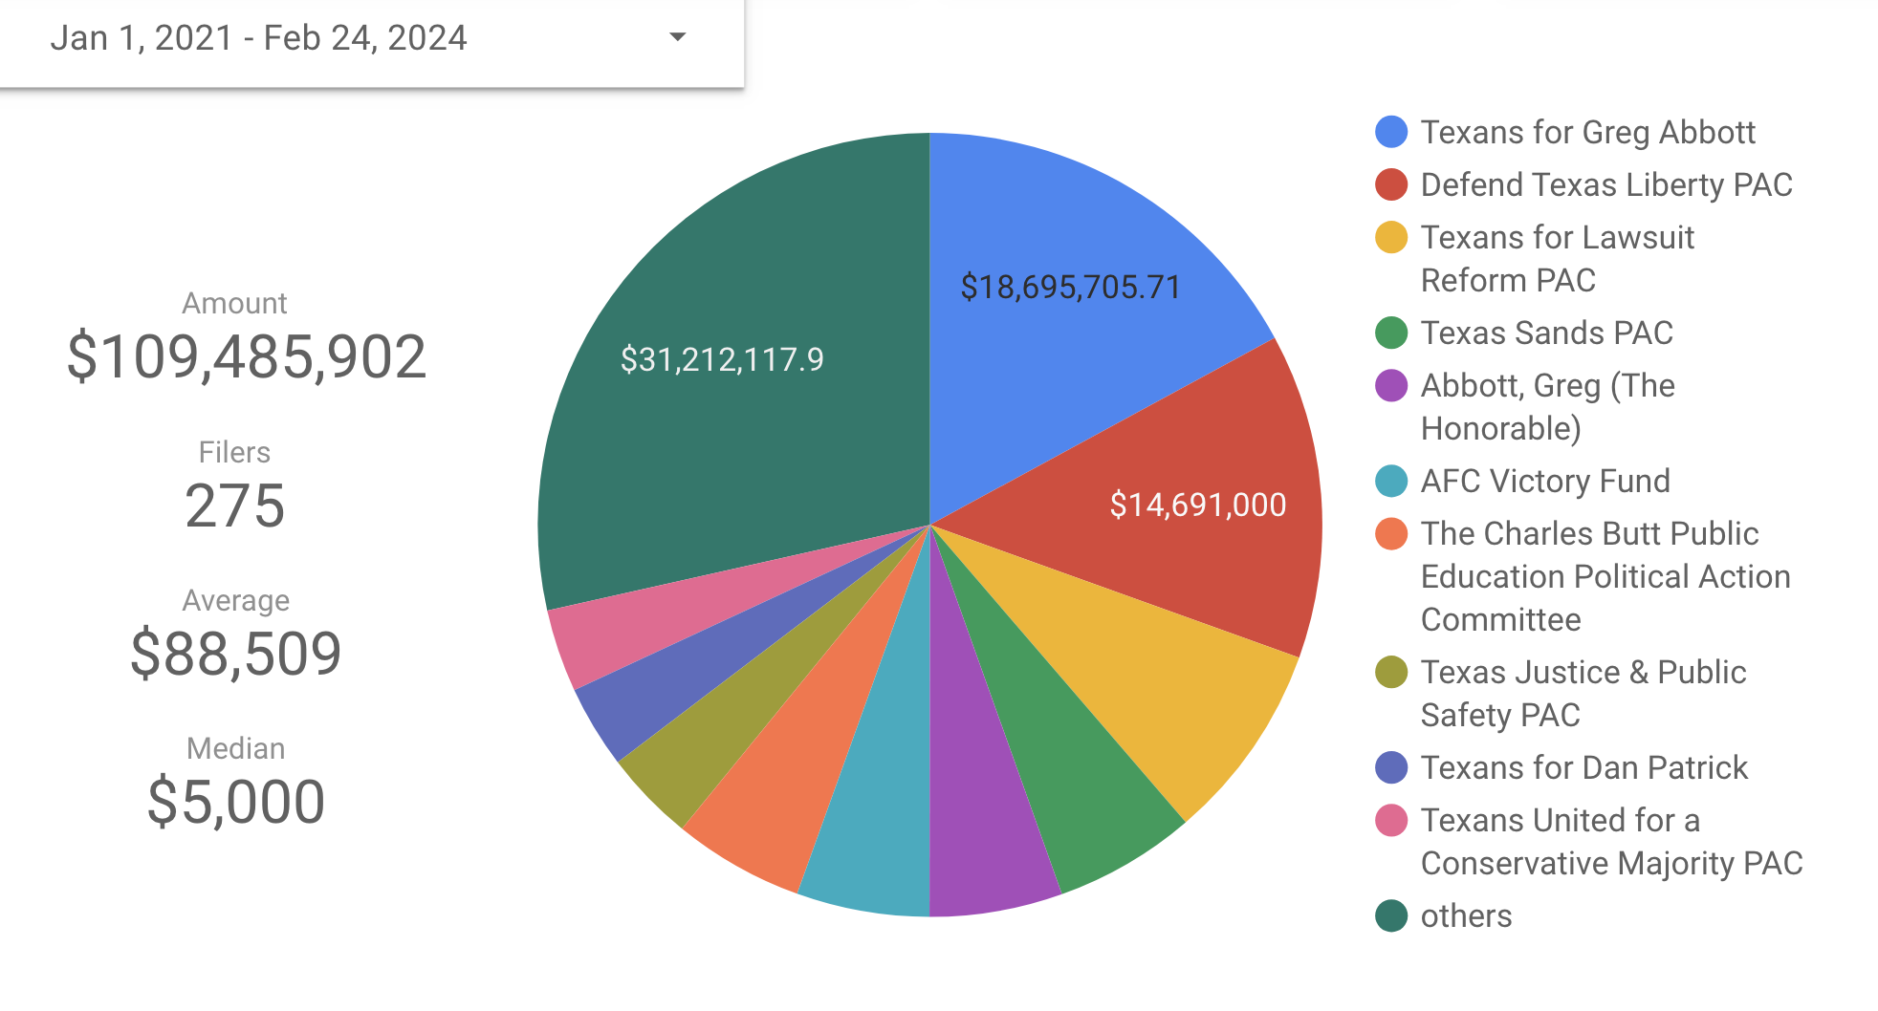Click the Median scorecard label
This screenshot has width=1878, height=1011.
(x=235, y=748)
